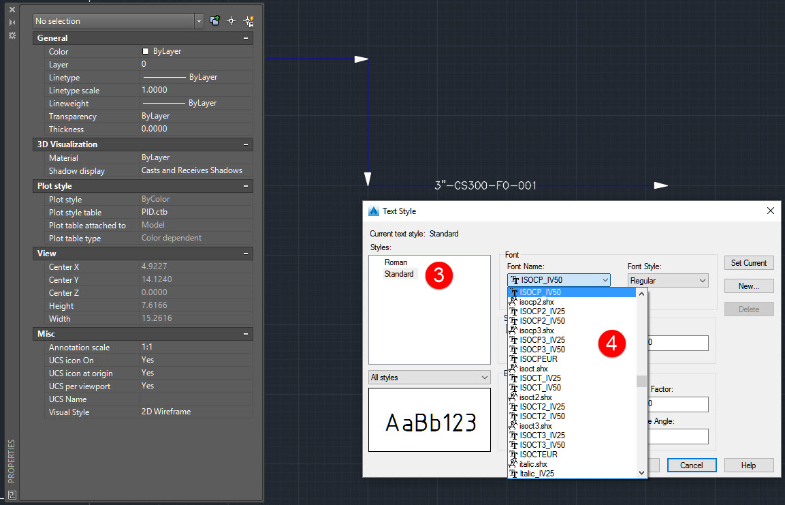Select the Standard text style

[400, 273]
